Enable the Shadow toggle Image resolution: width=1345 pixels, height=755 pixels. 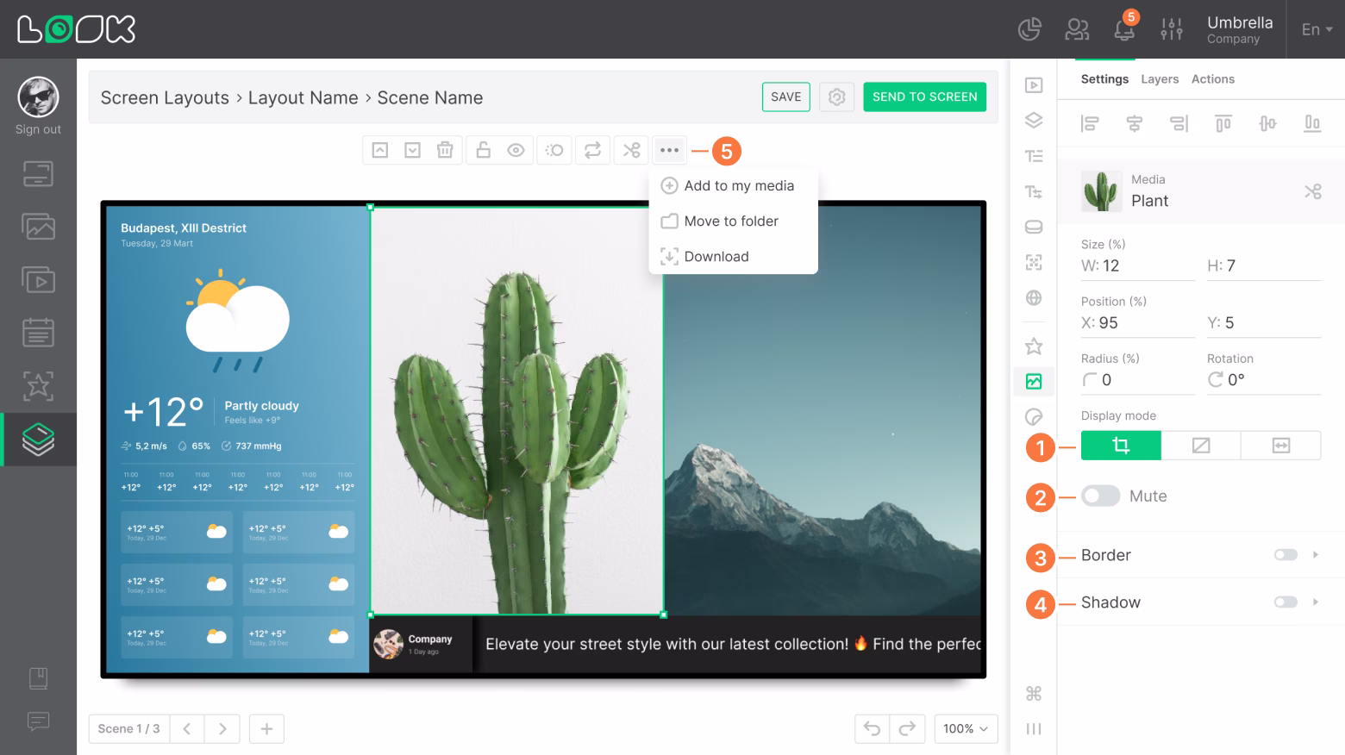(x=1286, y=602)
